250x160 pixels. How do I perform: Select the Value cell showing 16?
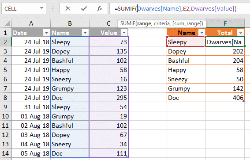point(109,79)
